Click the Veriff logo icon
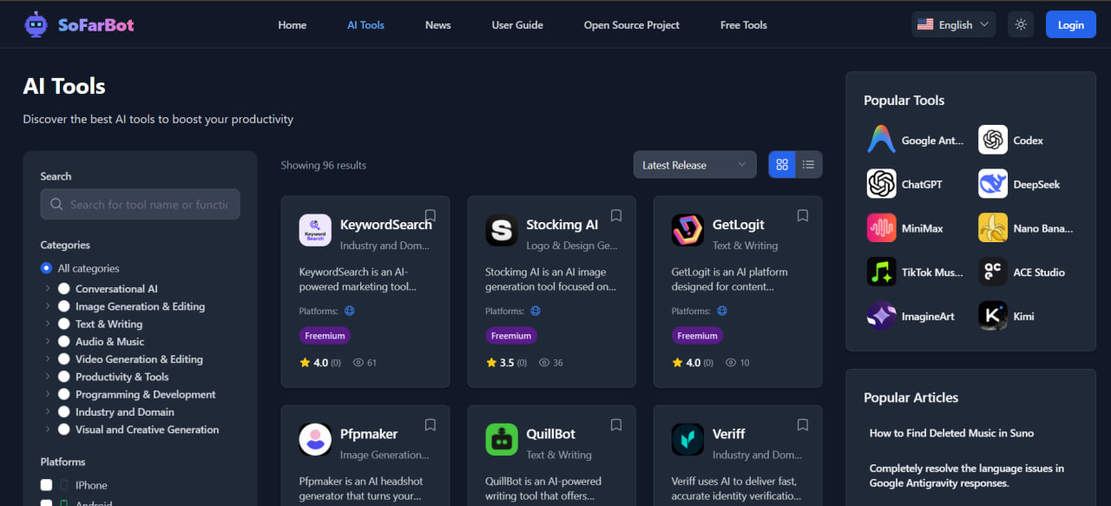The height and width of the screenshot is (506, 1111). pyautogui.click(x=687, y=439)
